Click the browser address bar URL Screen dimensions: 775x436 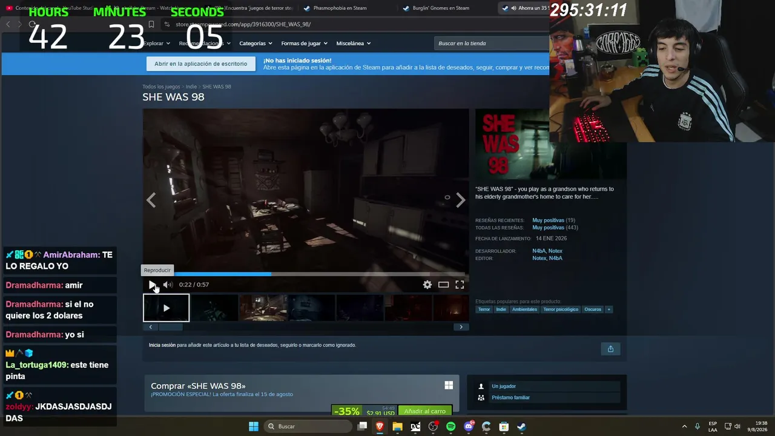coord(243,24)
